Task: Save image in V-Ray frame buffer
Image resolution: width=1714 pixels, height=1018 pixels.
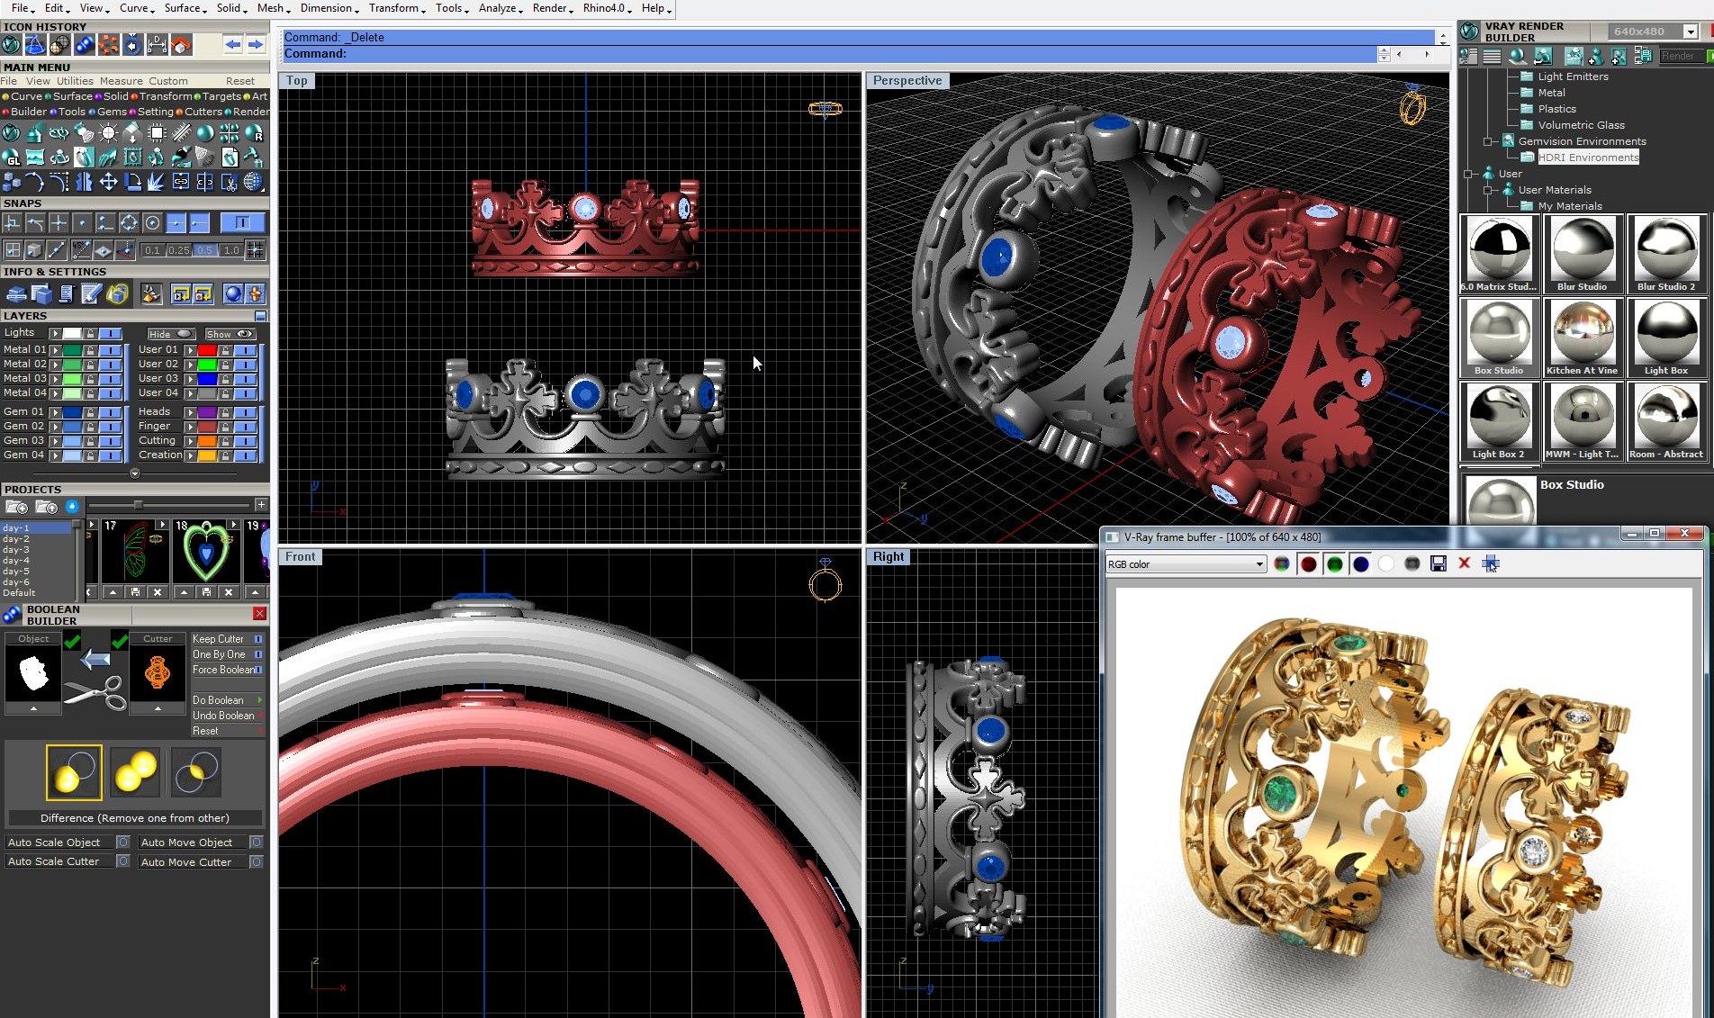Action: pyautogui.click(x=1438, y=563)
